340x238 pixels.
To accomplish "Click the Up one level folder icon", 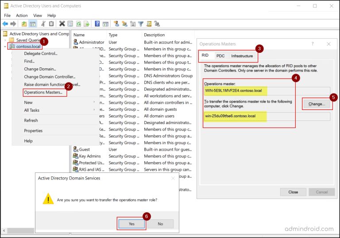I will tap(24, 23).
